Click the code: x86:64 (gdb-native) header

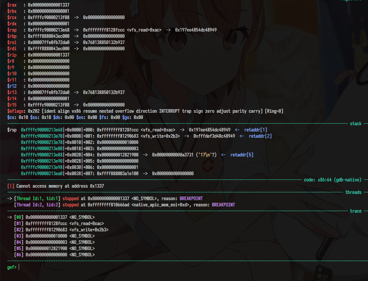(x=333, y=180)
